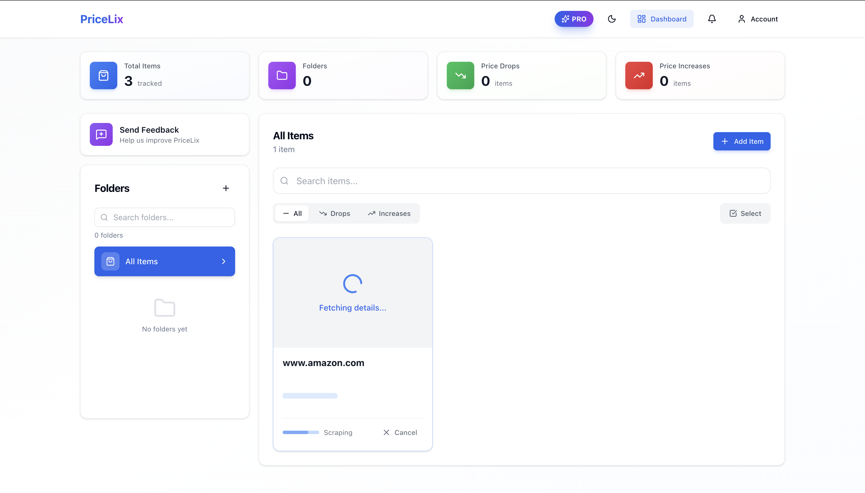Image resolution: width=865 pixels, height=493 pixels.
Task: Cancel the amazon.com scraping task
Action: pyautogui.click(x=400, y=432)
